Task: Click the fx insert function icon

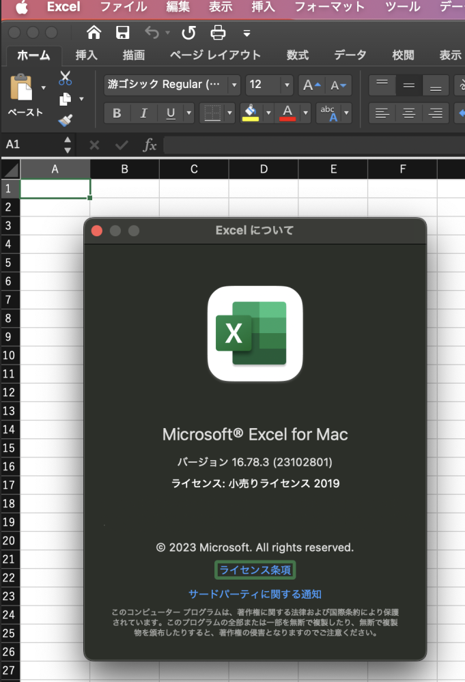Action: (x=150, y=145)
